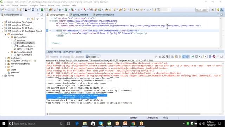This screenshot has width=225, height=127.
Task: Switch to the Namespaces tab
Action: pyautogui.click(x=59, y=52)
